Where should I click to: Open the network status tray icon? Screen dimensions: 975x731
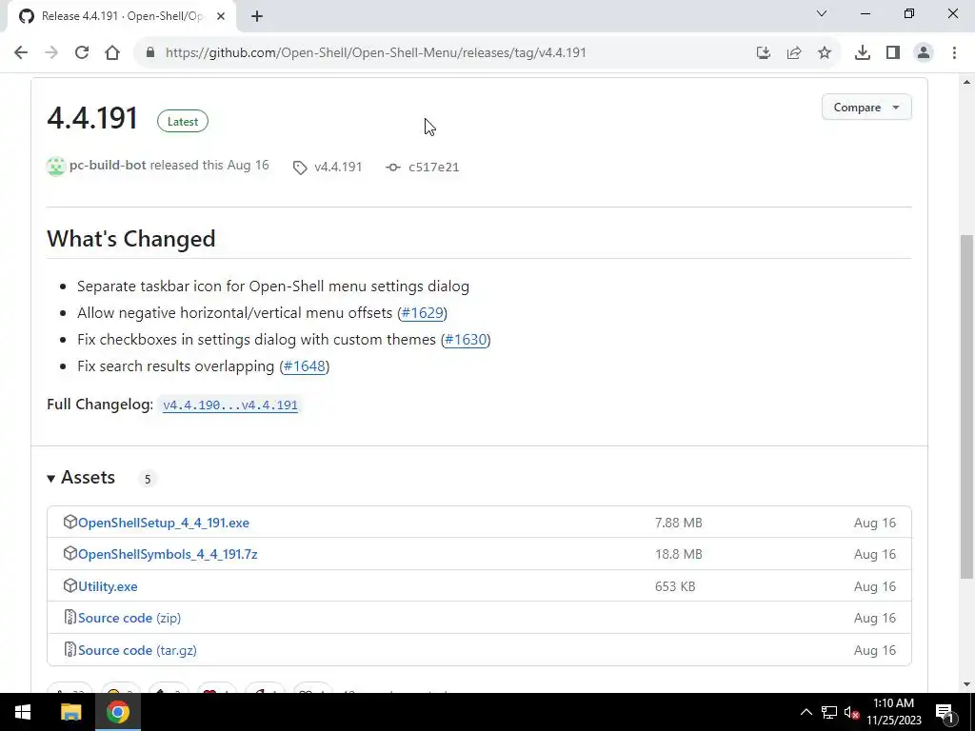point(829,712)
